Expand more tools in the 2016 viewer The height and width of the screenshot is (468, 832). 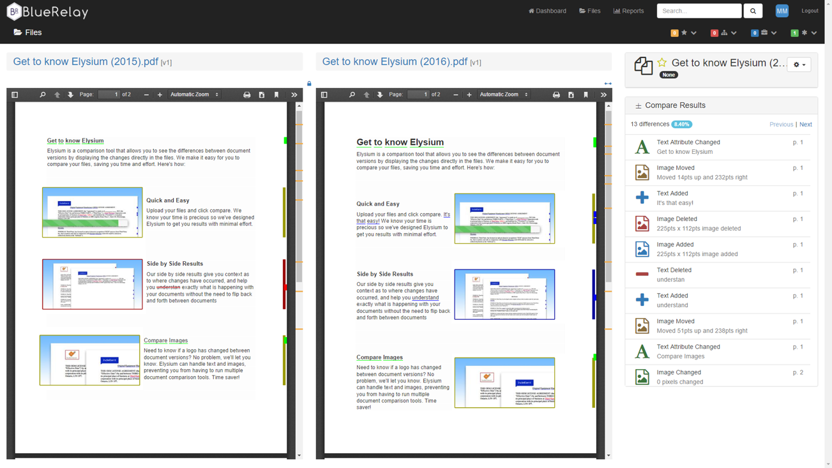[603, 95]
